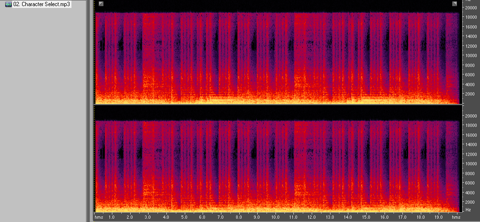Click the 9.0 mark on the time ruler

click(257, 217)
